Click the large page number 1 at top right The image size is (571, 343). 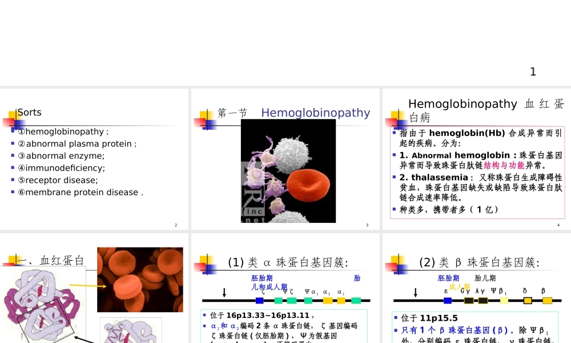(533, 71)
